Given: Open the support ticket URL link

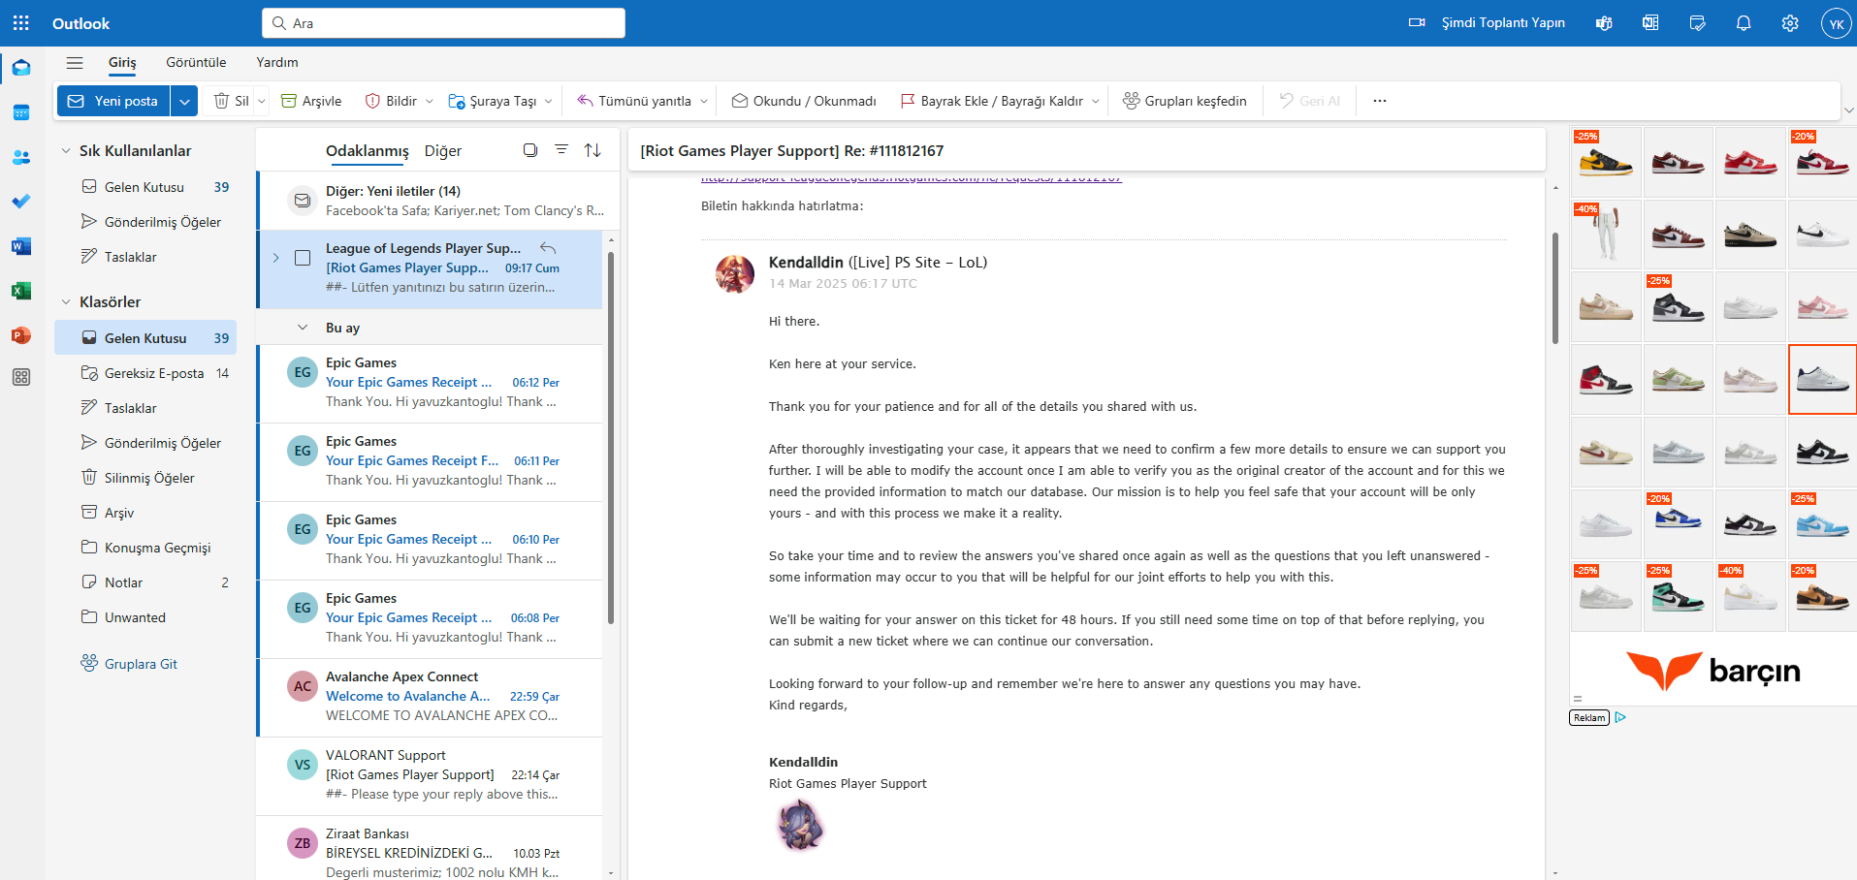Looking at the screenshot, I should coord(911,179).
